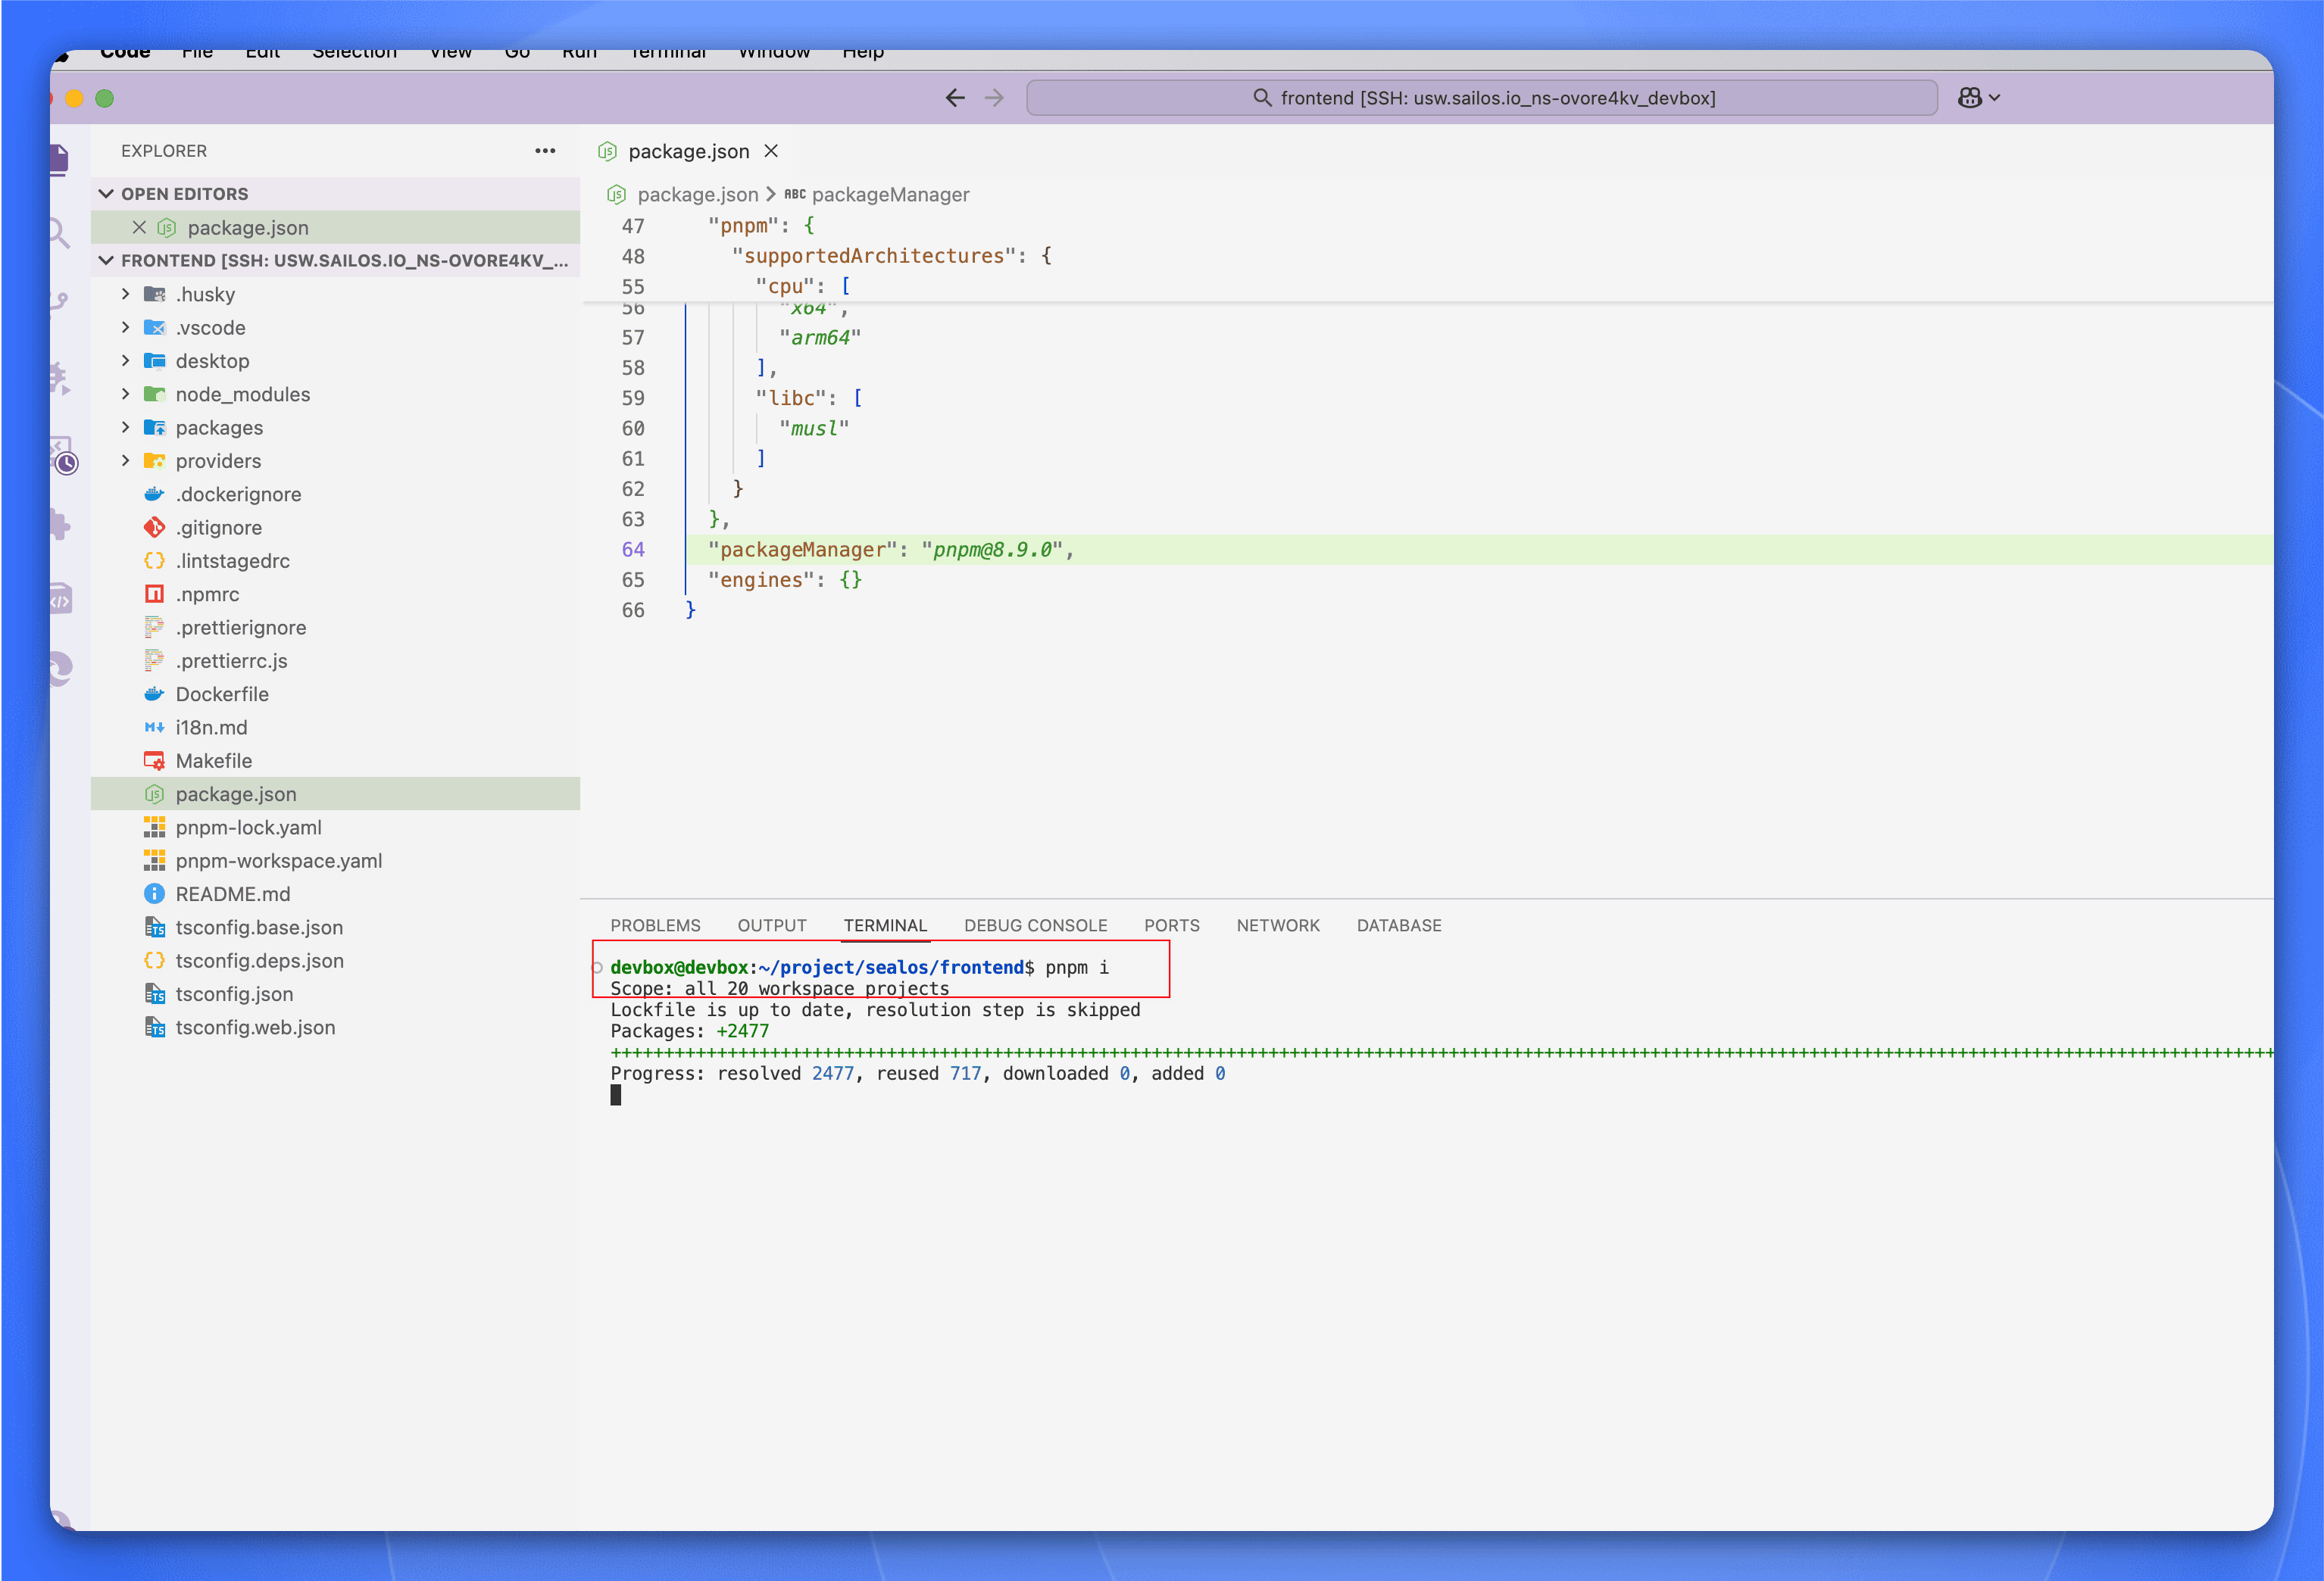Collapse the Open Editors section
Image resolution: width=2324 pixels, height=1581 pixels.
(106, 194)
